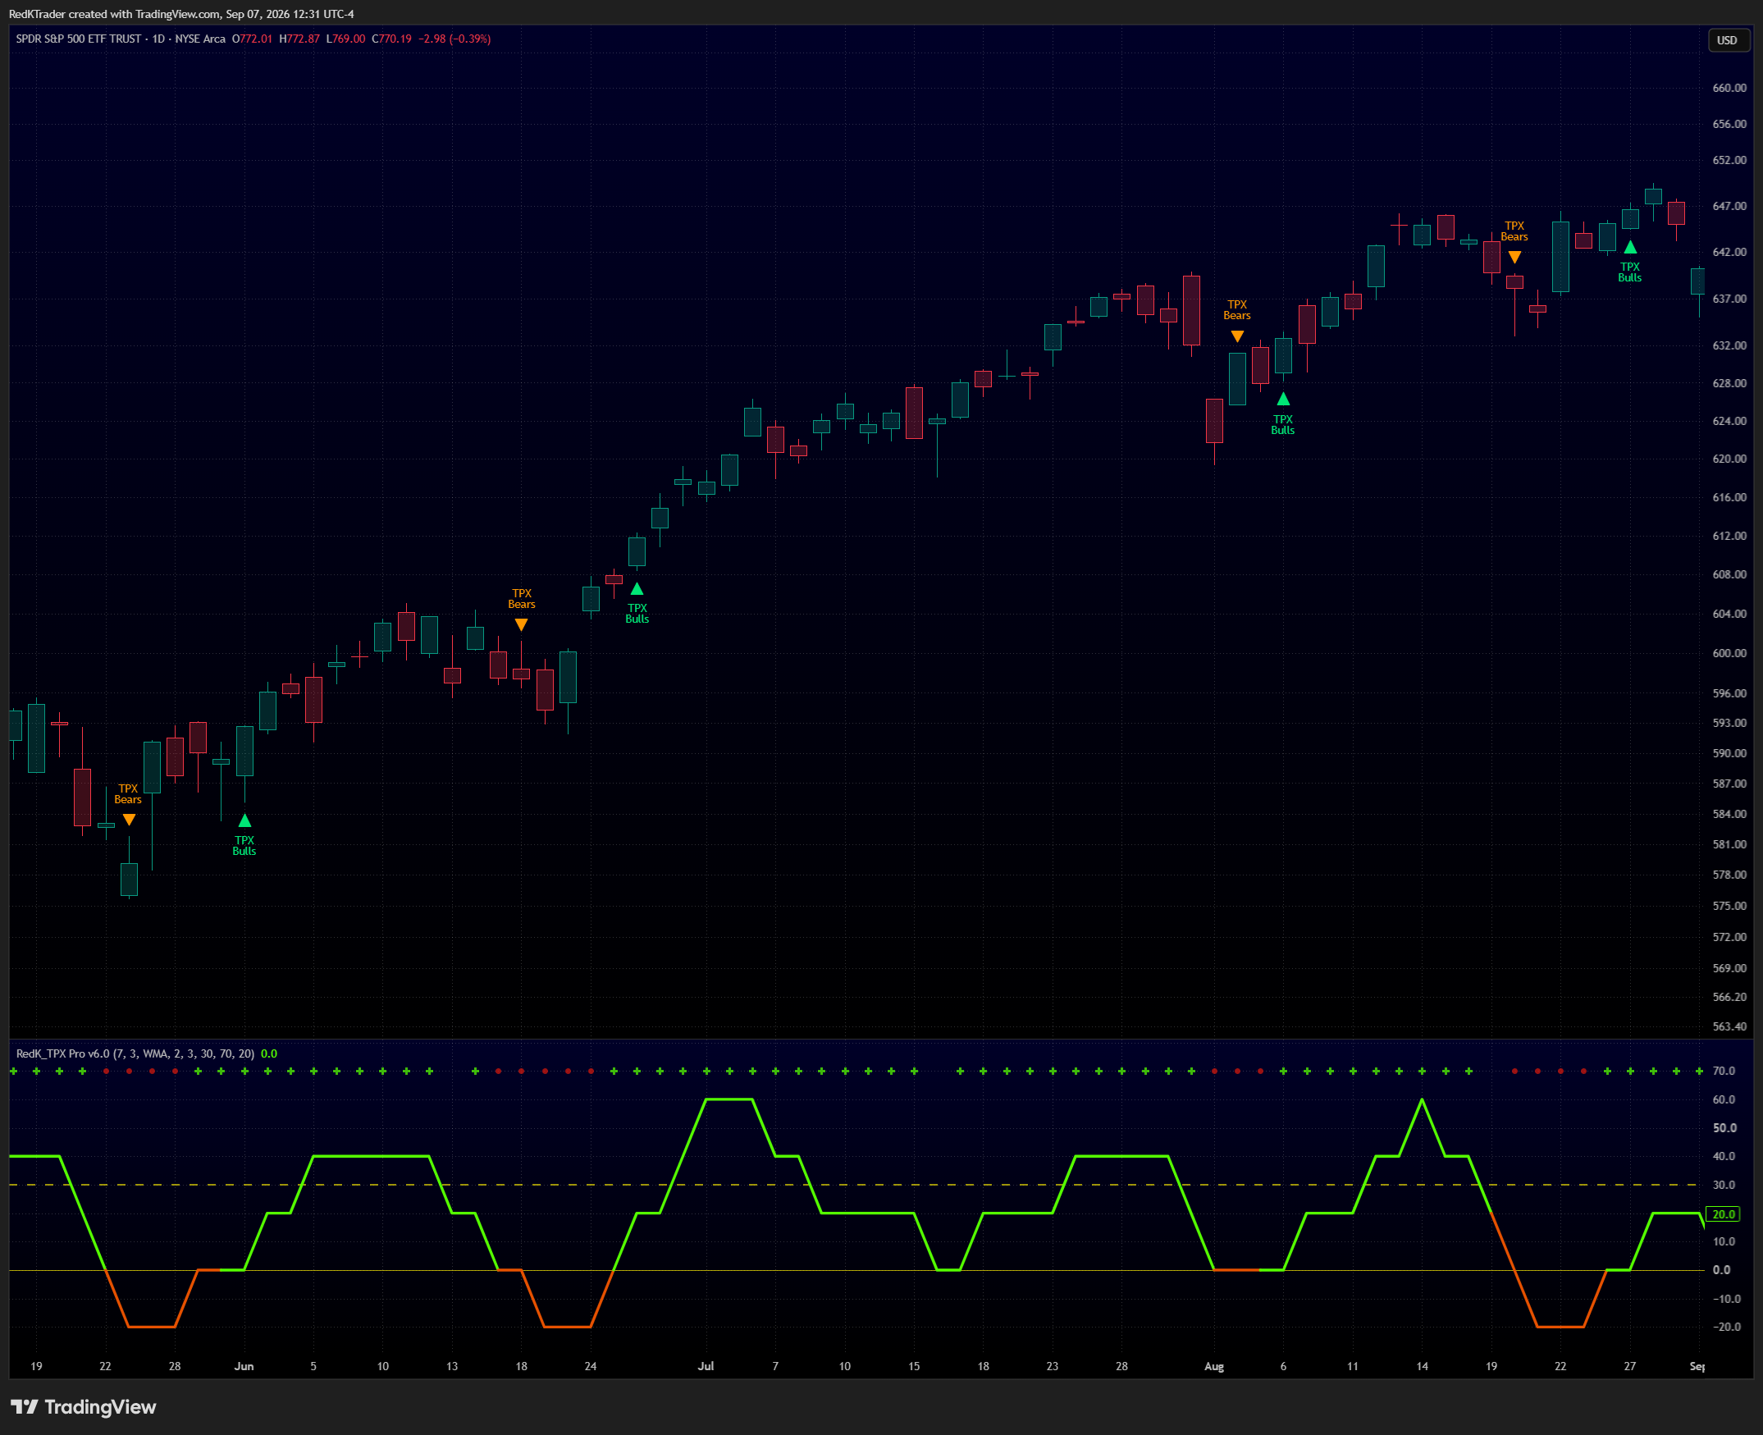
Task: Click the green TPX Bulls arrow above Aug 27
Action: point(1630,247)
